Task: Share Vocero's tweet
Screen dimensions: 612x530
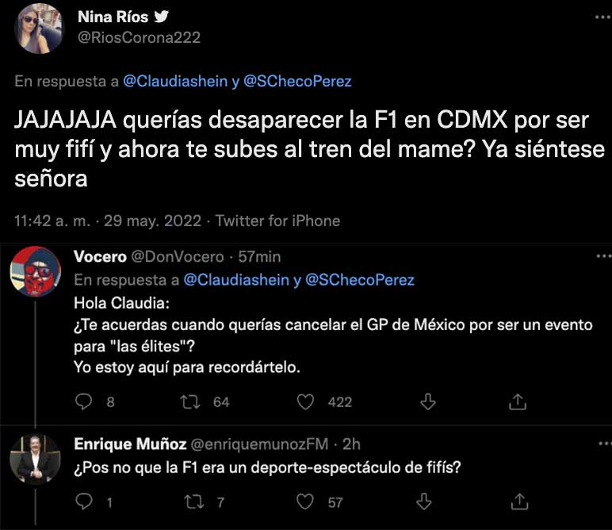Action: tap(518, 401)
